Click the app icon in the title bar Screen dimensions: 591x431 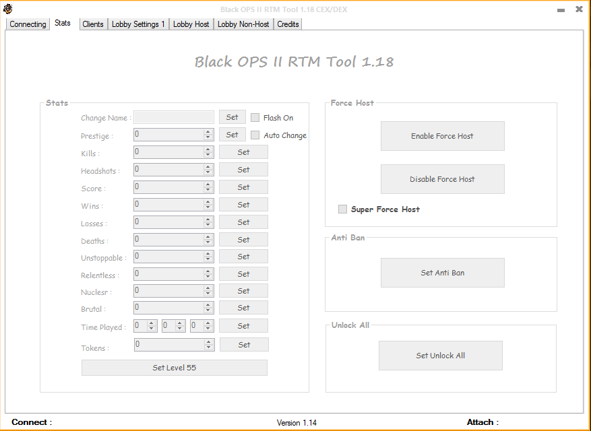coord(7,9)
